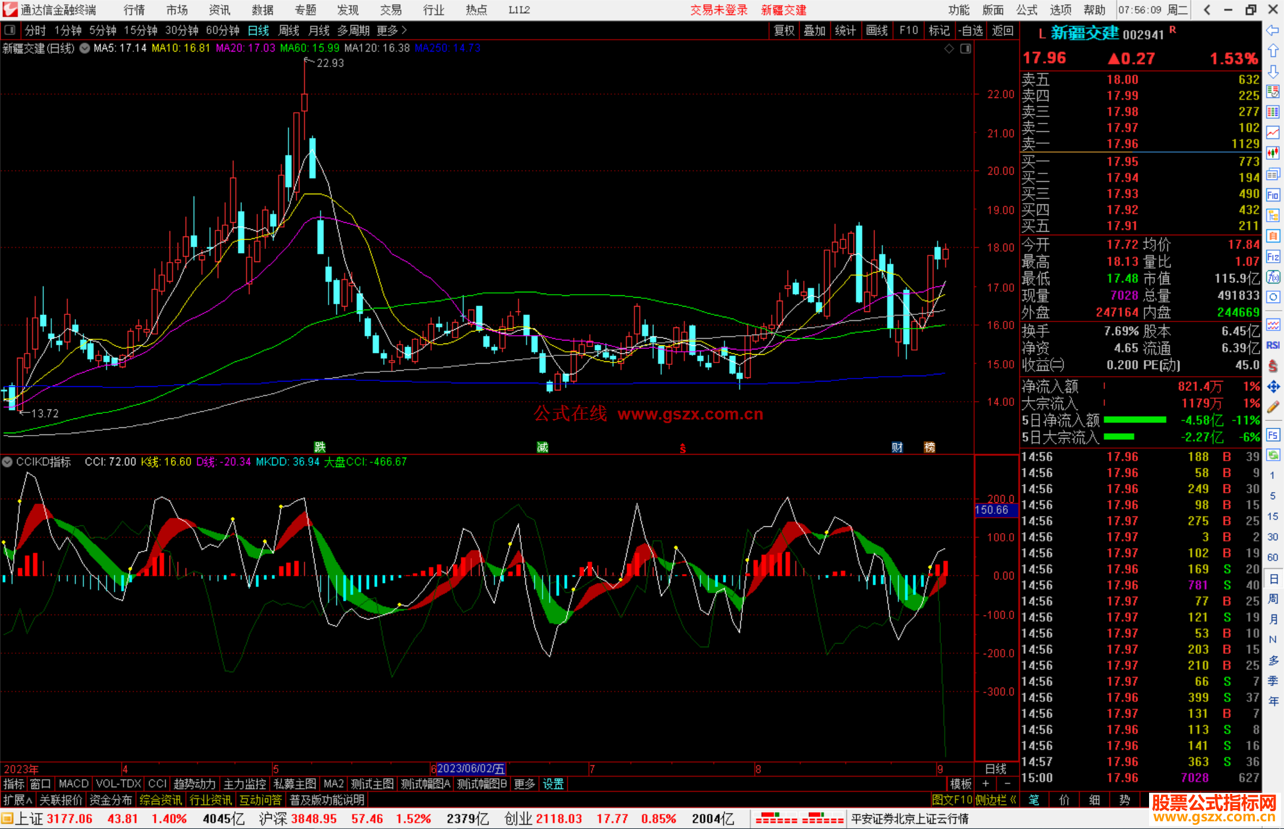Switch to the MACD indicator tab
The width and height of the screenshot is (1284, 829).
(x=73, y=784)
